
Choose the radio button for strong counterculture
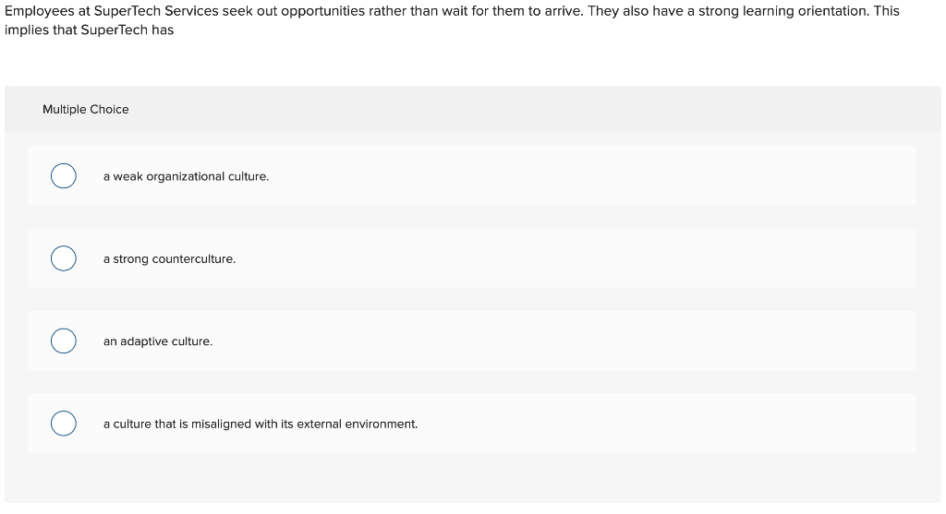[x=63, y=258]
